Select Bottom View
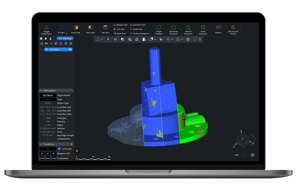297x184 pixels. 121,25
